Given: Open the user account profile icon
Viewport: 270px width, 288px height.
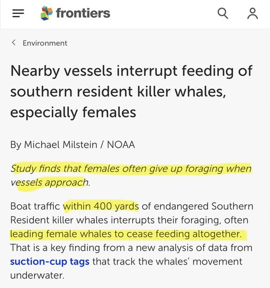Looking at the screenshot, I should 252,13.
